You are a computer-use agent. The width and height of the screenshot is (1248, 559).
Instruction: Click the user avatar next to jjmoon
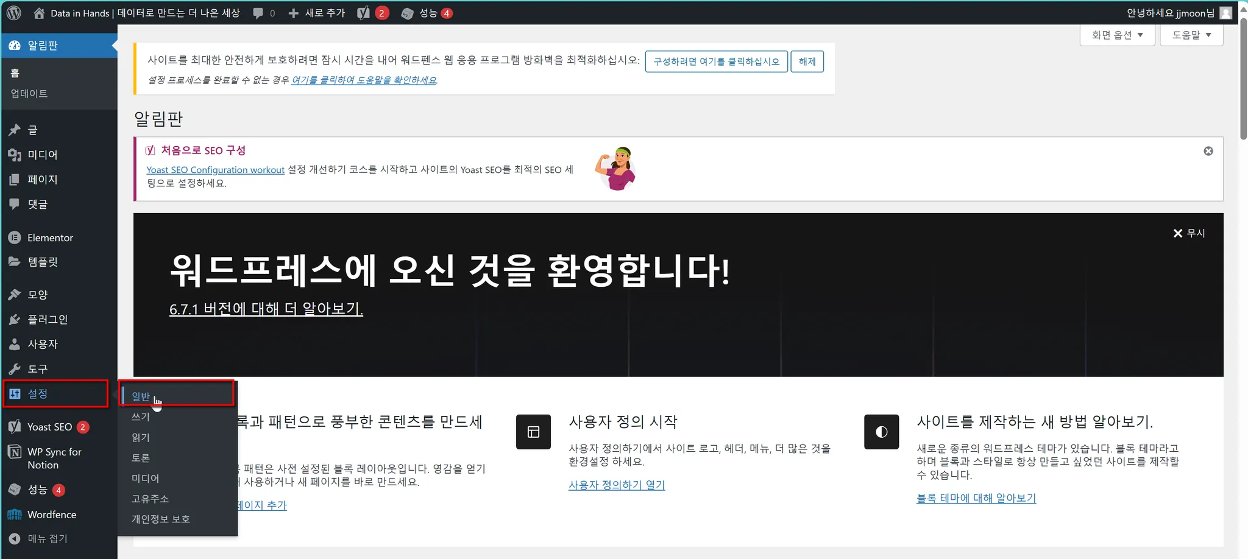(x=1225, y=13)
